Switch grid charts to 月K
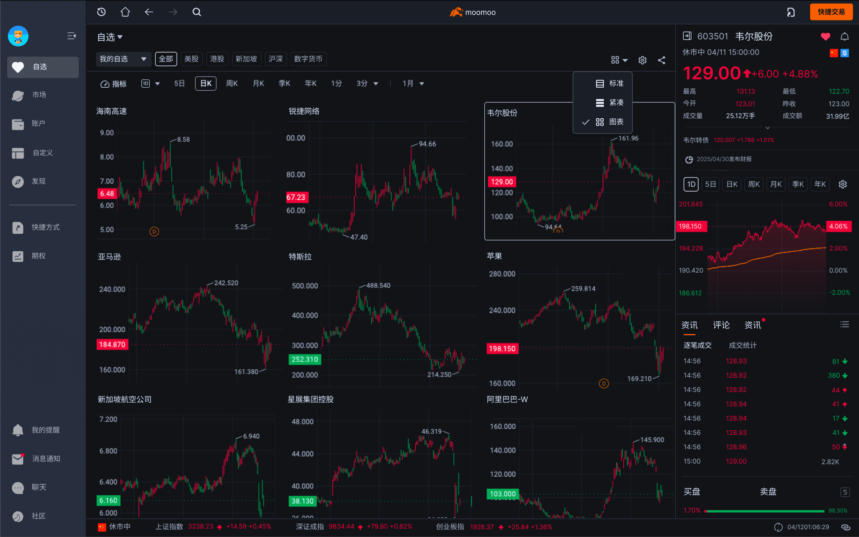The width and height of the screenshot is (859, 537). point(258,83)
